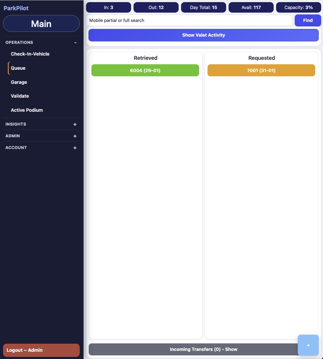Collapse the Operations section

point(41,42)
